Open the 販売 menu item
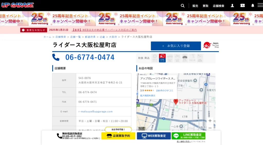Viewport: 263px width, 145px height. pyautogui.click(x=195, y=6)
